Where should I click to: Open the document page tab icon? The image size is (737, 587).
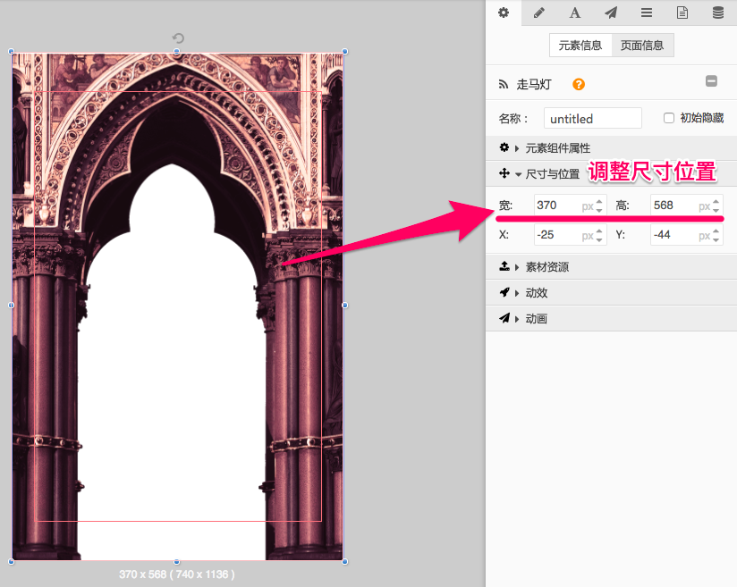pos(682,13)
